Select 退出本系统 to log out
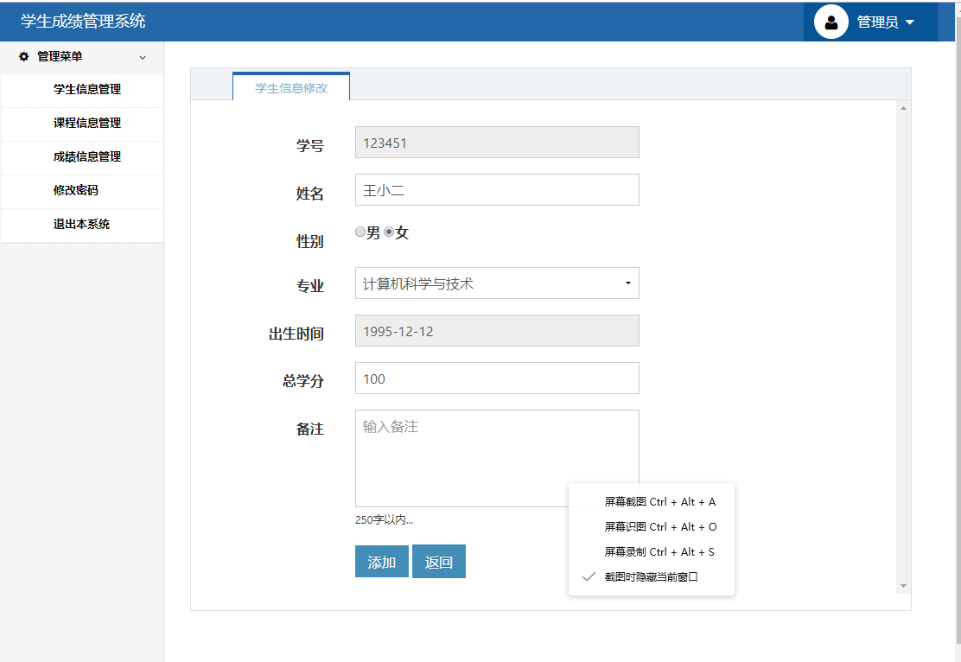The width and height of the screenshot is (961, 662). tap(82, 225)
